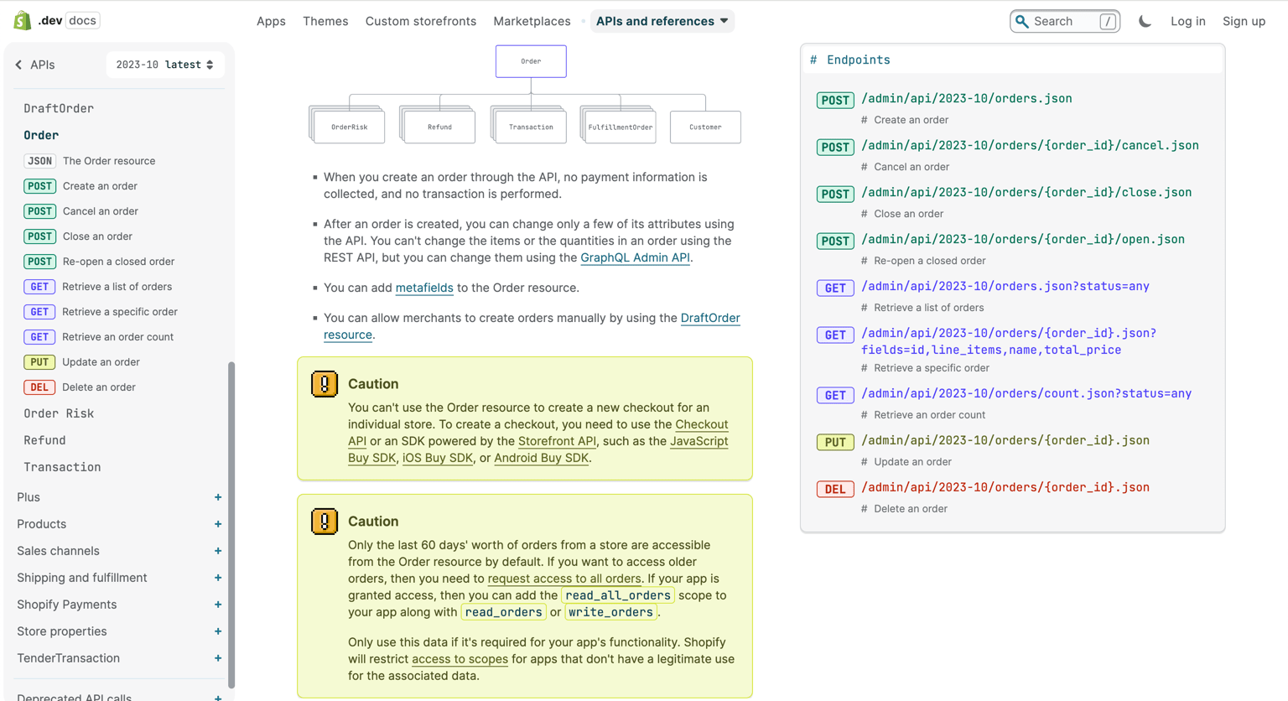Viewport: 1288px width, 701px height.
Task: Open the access to scopes link
Action: [460, 659]
